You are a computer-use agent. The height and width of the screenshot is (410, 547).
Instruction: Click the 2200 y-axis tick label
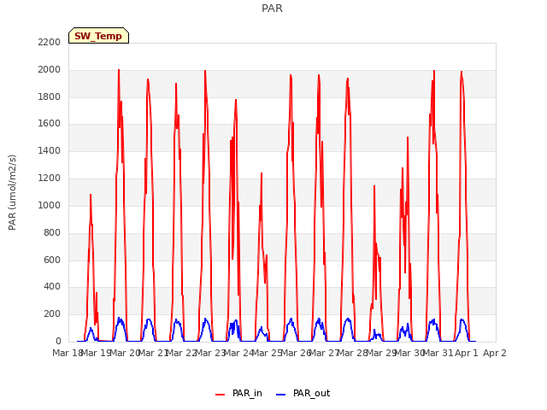pos(50,42)
